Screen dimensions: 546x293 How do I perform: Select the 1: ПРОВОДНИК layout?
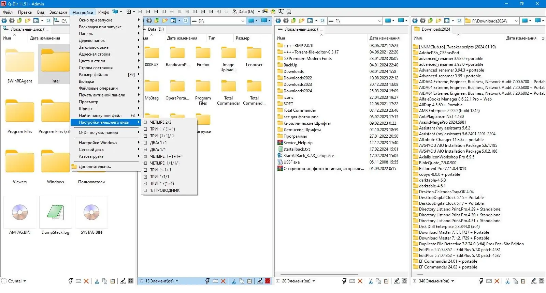[169, 190]
